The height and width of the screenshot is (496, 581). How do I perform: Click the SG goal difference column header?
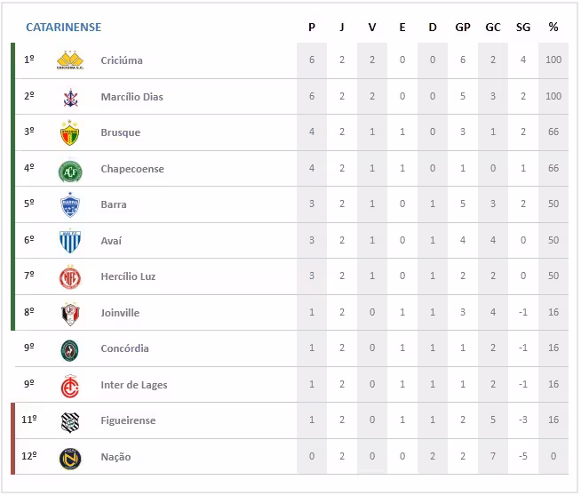pyautogui.click(x=523, y=27)
